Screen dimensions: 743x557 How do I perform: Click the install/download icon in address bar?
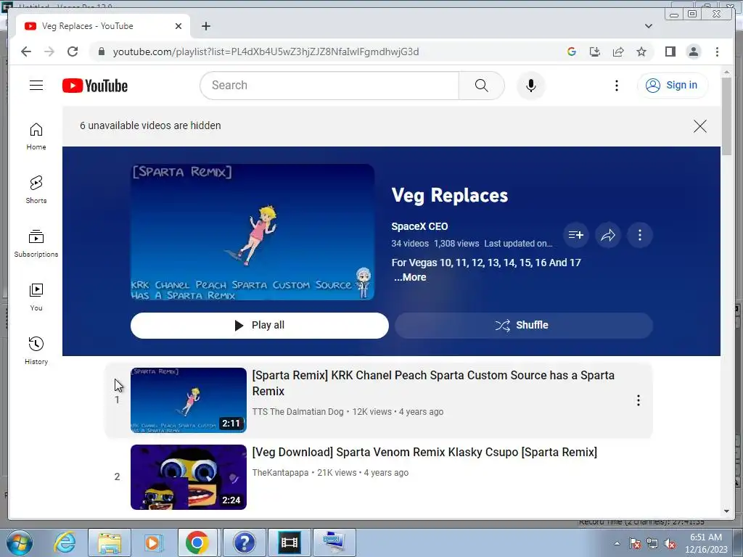[x=595, y=51]
